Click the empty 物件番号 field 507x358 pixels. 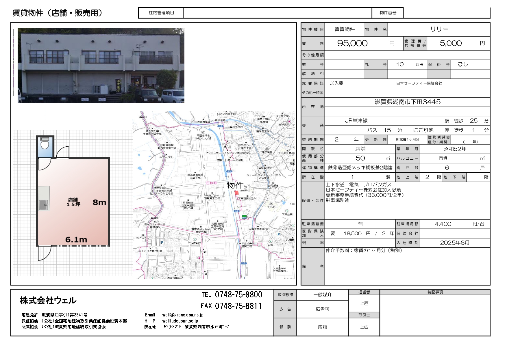click(x=446, y=13)
